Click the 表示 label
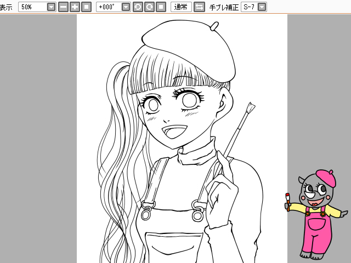The image size is (351, 263). (6, 7)
